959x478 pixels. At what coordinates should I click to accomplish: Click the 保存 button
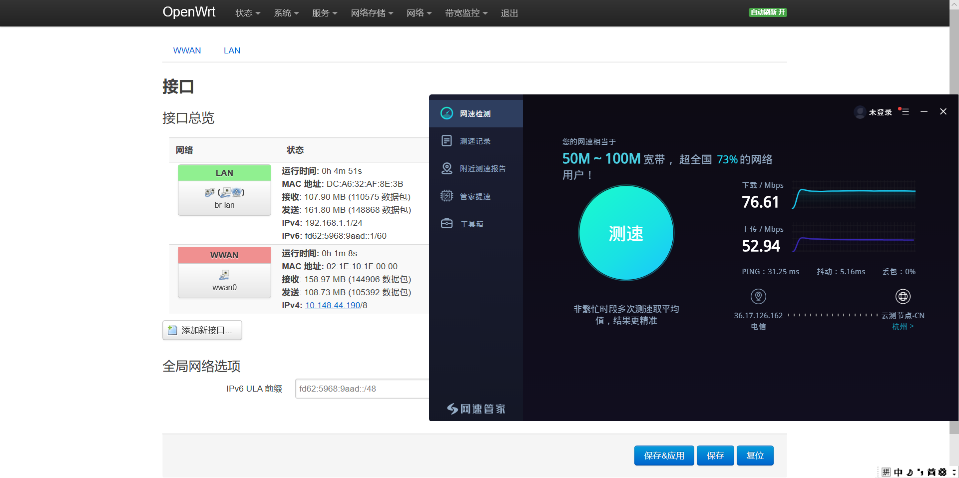tap(715, 456)
